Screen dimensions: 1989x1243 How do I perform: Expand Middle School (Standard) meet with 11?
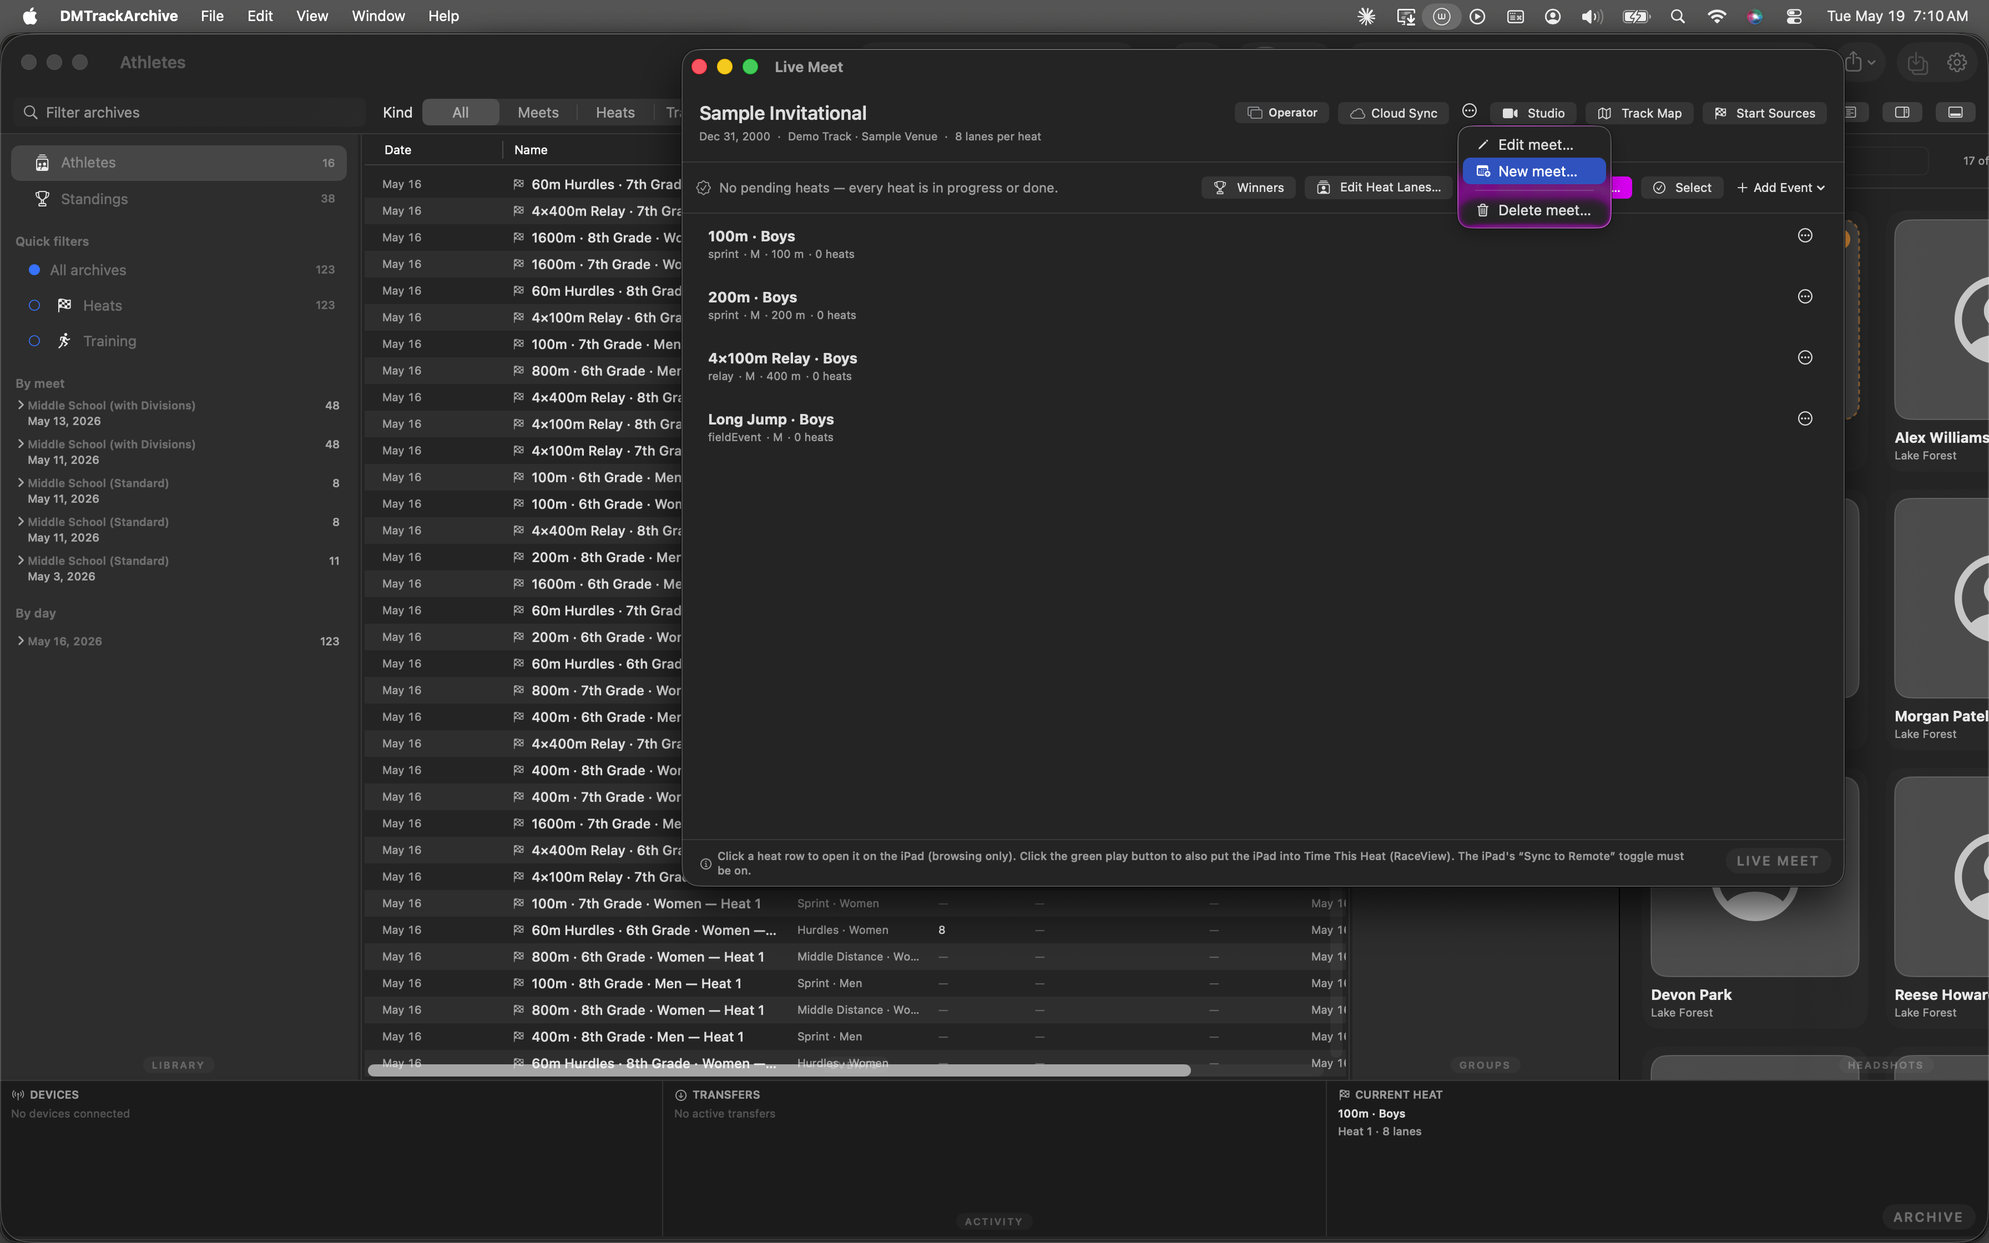click(x=21, y=560)
